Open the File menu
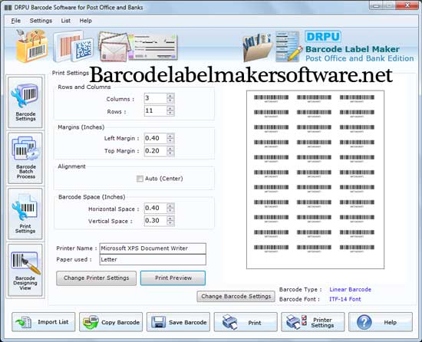This screenshot has width=422, height=342. click(15, 21)
